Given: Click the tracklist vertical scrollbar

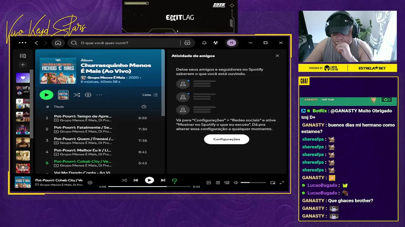Looking at the screenshot, I should [163, 83].
